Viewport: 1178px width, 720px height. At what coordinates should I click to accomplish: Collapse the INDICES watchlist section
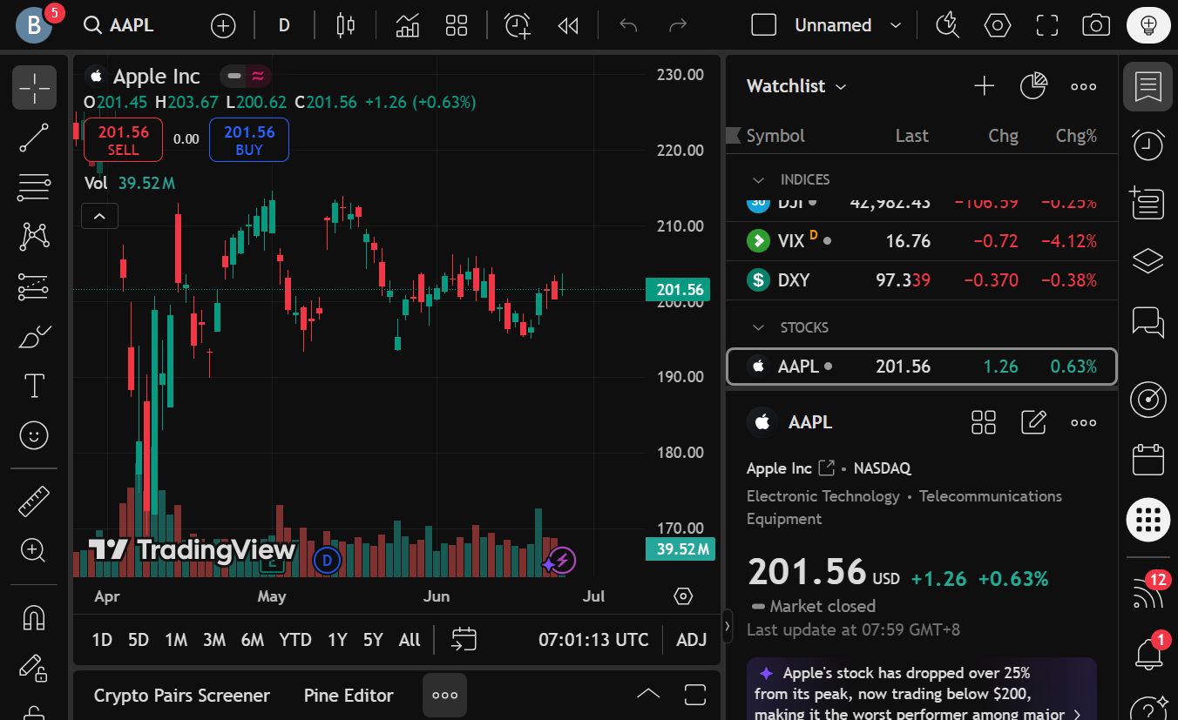click(x=759, y=179)
